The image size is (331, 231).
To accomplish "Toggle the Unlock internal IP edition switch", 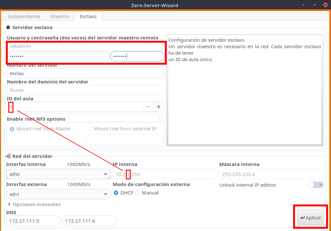I will (x=315, y=185).
